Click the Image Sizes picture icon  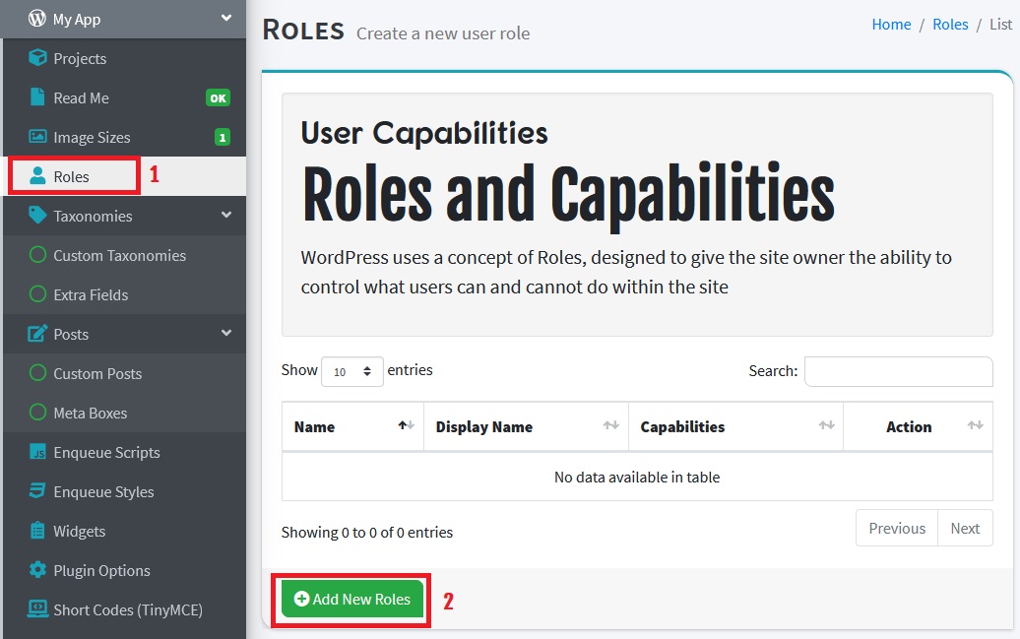(x=37, y=137)
